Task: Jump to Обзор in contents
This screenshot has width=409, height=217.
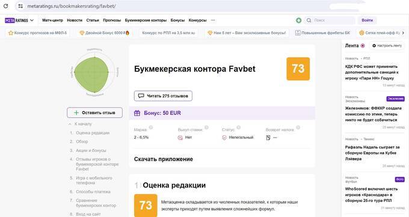Action: click(82, 141)
